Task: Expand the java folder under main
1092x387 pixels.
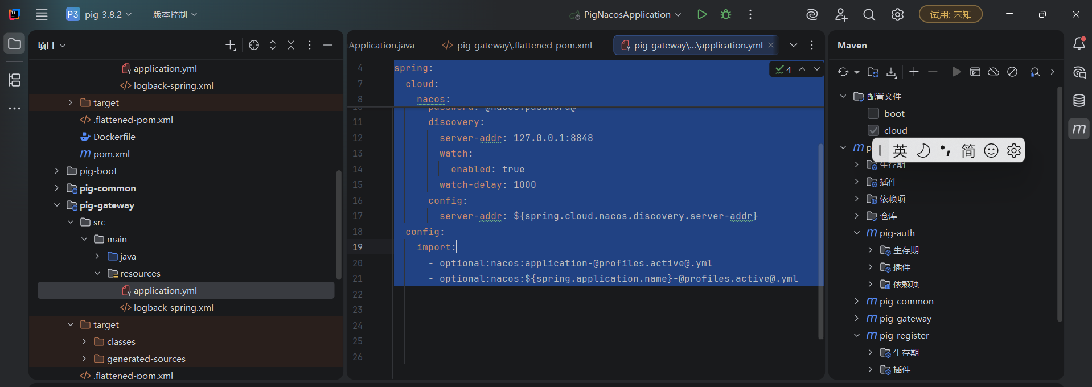Action: pos(97,256)
